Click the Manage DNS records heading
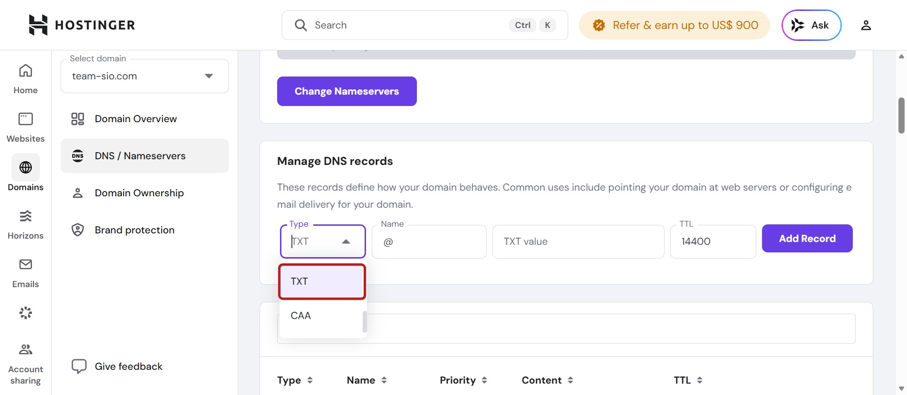 click(335, 161)
